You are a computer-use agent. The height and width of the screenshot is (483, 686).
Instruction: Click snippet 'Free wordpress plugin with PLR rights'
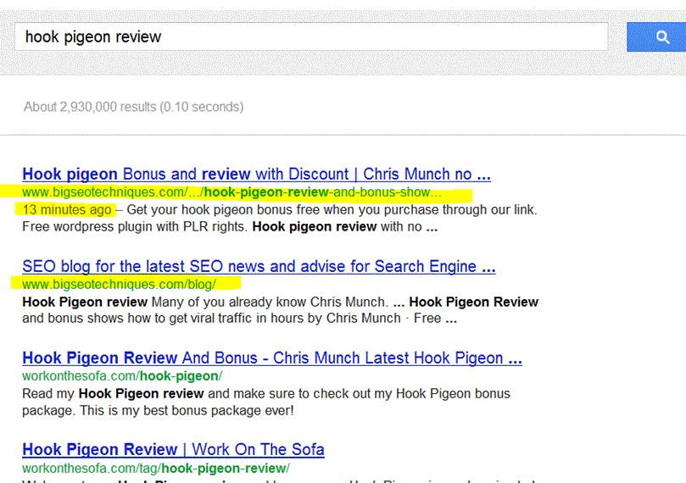click(135, 227)
